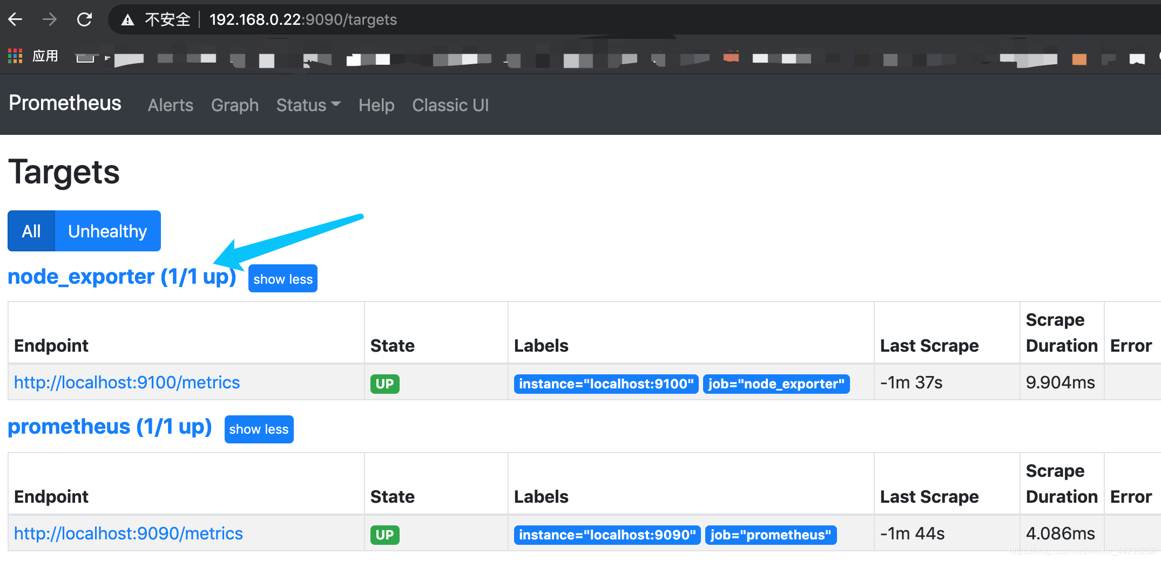The height and width of the screenshot is (561, 1161).
Task: Collapse prometheus with show less button
Action: point(259,429)
